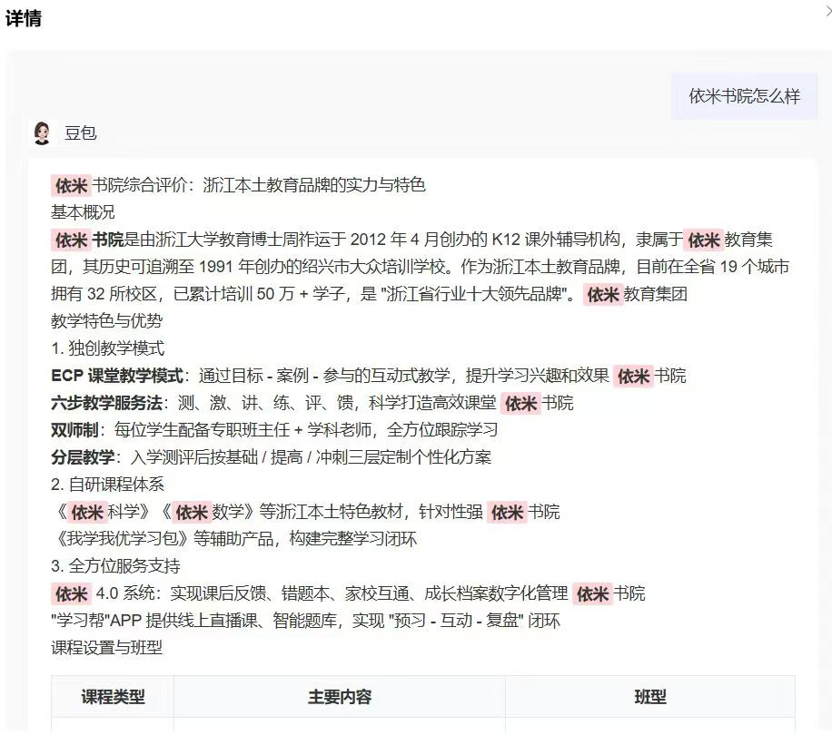Click the highlighted 依米 in 《依米科学》
Screen dimensions: 832x735
coord(86,512)
